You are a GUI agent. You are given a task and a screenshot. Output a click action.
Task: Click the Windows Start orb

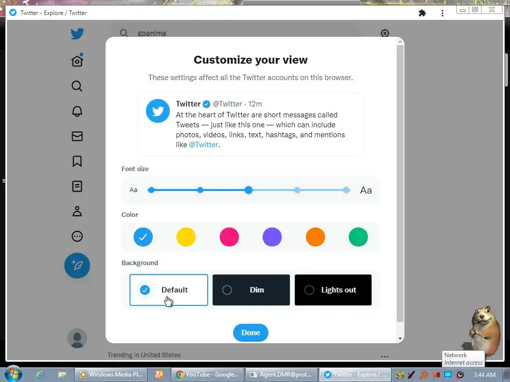coord(13,374)
